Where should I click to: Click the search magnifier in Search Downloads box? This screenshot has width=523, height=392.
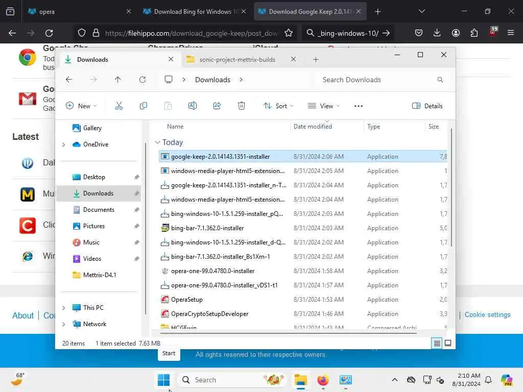coord(440,80)
